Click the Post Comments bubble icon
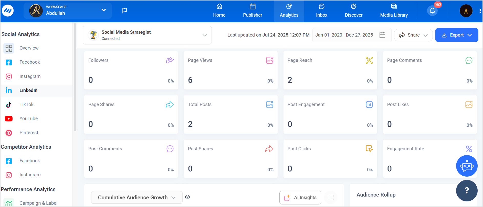Screen dimensions: 483x207 point(170,149)
